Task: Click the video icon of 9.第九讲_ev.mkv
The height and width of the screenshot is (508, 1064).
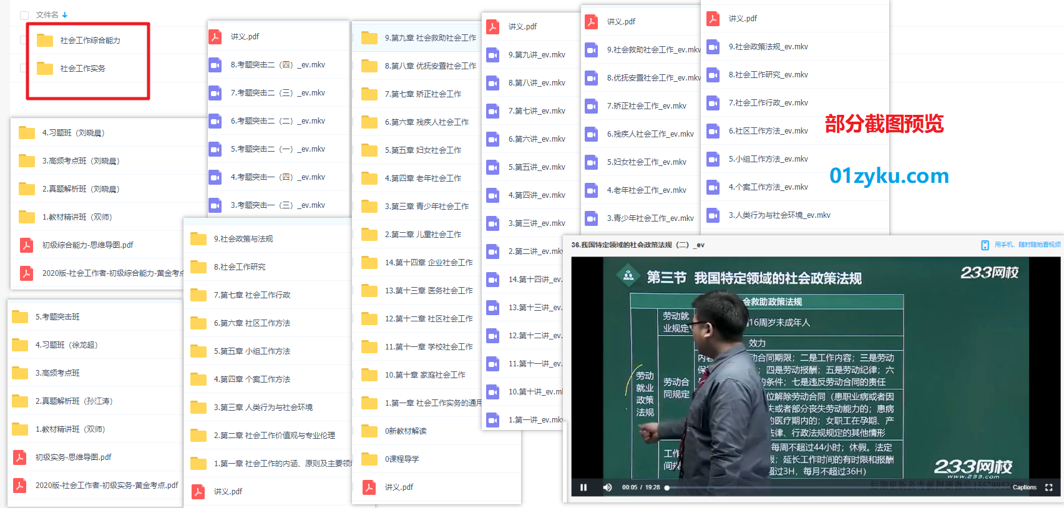Action: [493, 55]
